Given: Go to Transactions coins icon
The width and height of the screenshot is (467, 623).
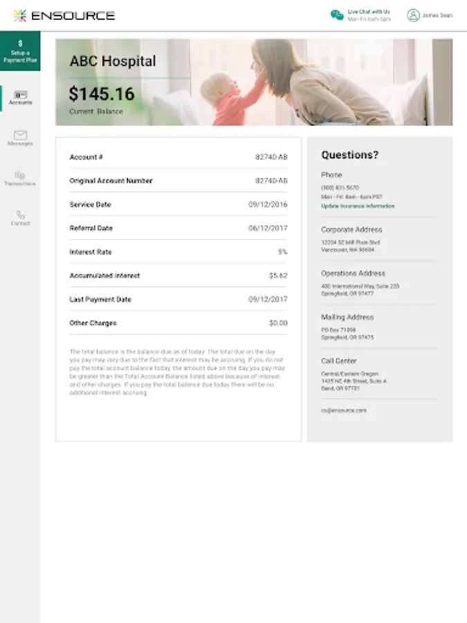Looking at the screenshot, I should pyautogui.click(x=20, y=175).
